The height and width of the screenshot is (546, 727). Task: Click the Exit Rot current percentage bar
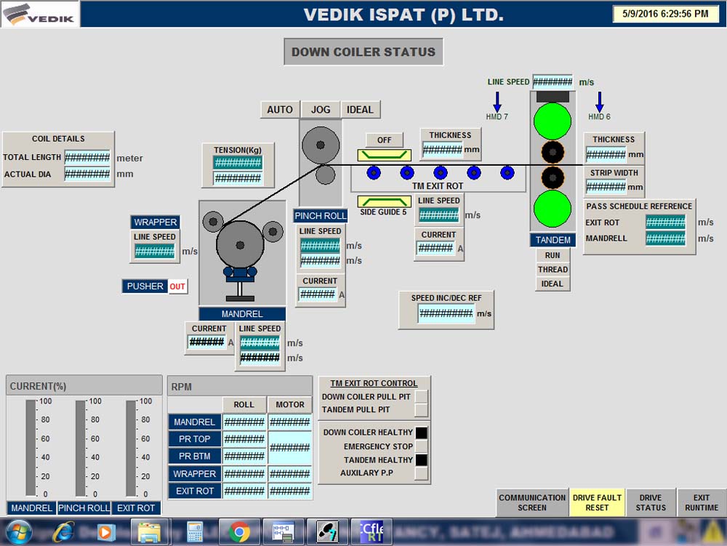(131, 448)
